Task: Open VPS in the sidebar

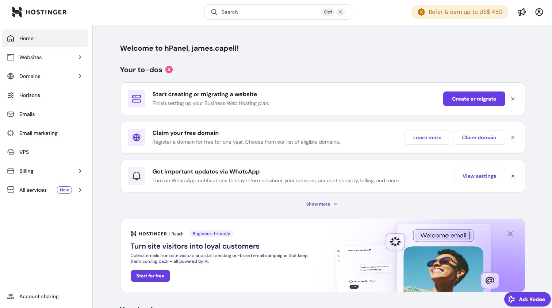Action: [x=45, y=152]
